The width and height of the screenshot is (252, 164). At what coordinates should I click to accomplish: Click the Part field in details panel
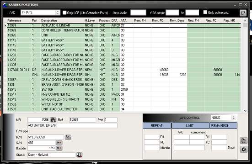[x=111, y=120]
